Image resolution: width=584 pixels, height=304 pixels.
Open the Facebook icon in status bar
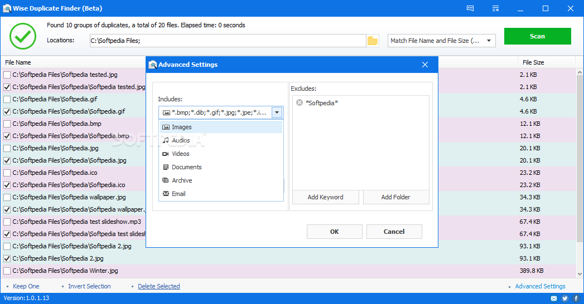point(576,298)
